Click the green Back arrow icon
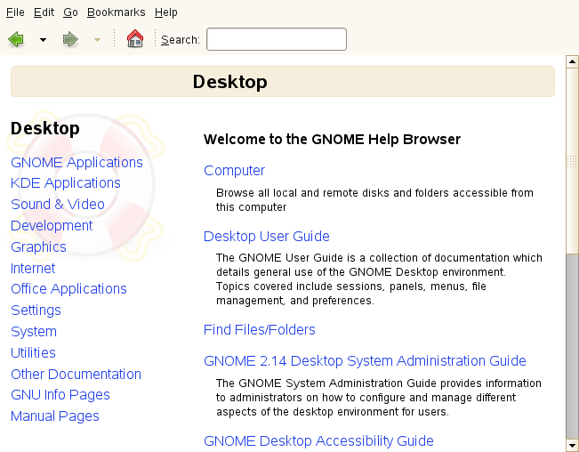Viewport: 579px width, 452px height. pos(16,39)
